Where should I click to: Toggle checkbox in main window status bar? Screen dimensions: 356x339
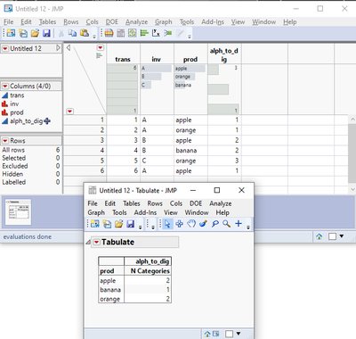[333, 236]
